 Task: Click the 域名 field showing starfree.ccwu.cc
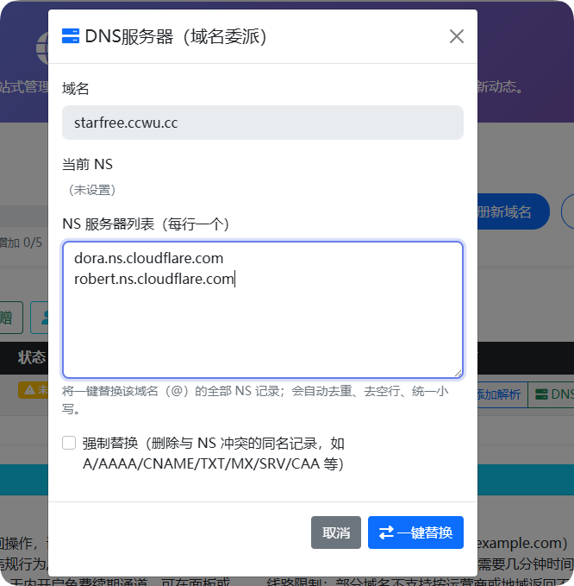[263, 123]
